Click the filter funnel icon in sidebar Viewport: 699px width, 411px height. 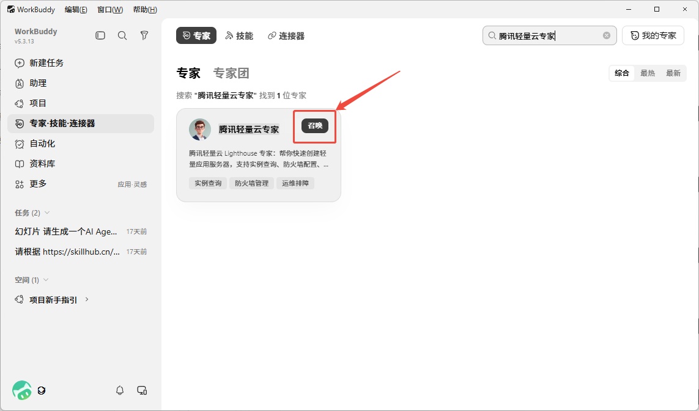(144, 35)
